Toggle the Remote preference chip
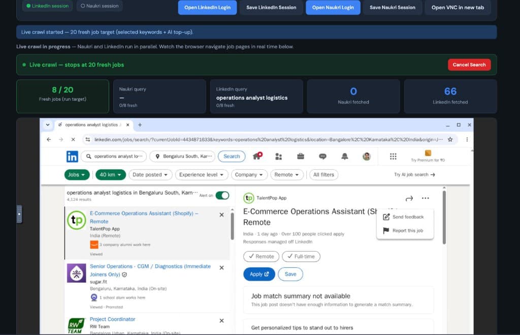This screenshot has height=335, width=520. (261, 256)
